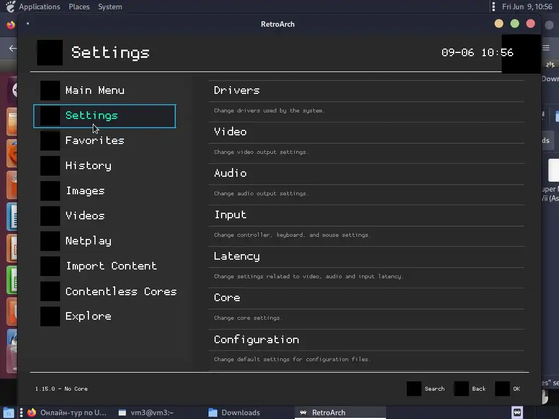Viewport: 559px width, 419px height.
Task: Open Import Content in the sidebar
Action: tap(104, 266)
